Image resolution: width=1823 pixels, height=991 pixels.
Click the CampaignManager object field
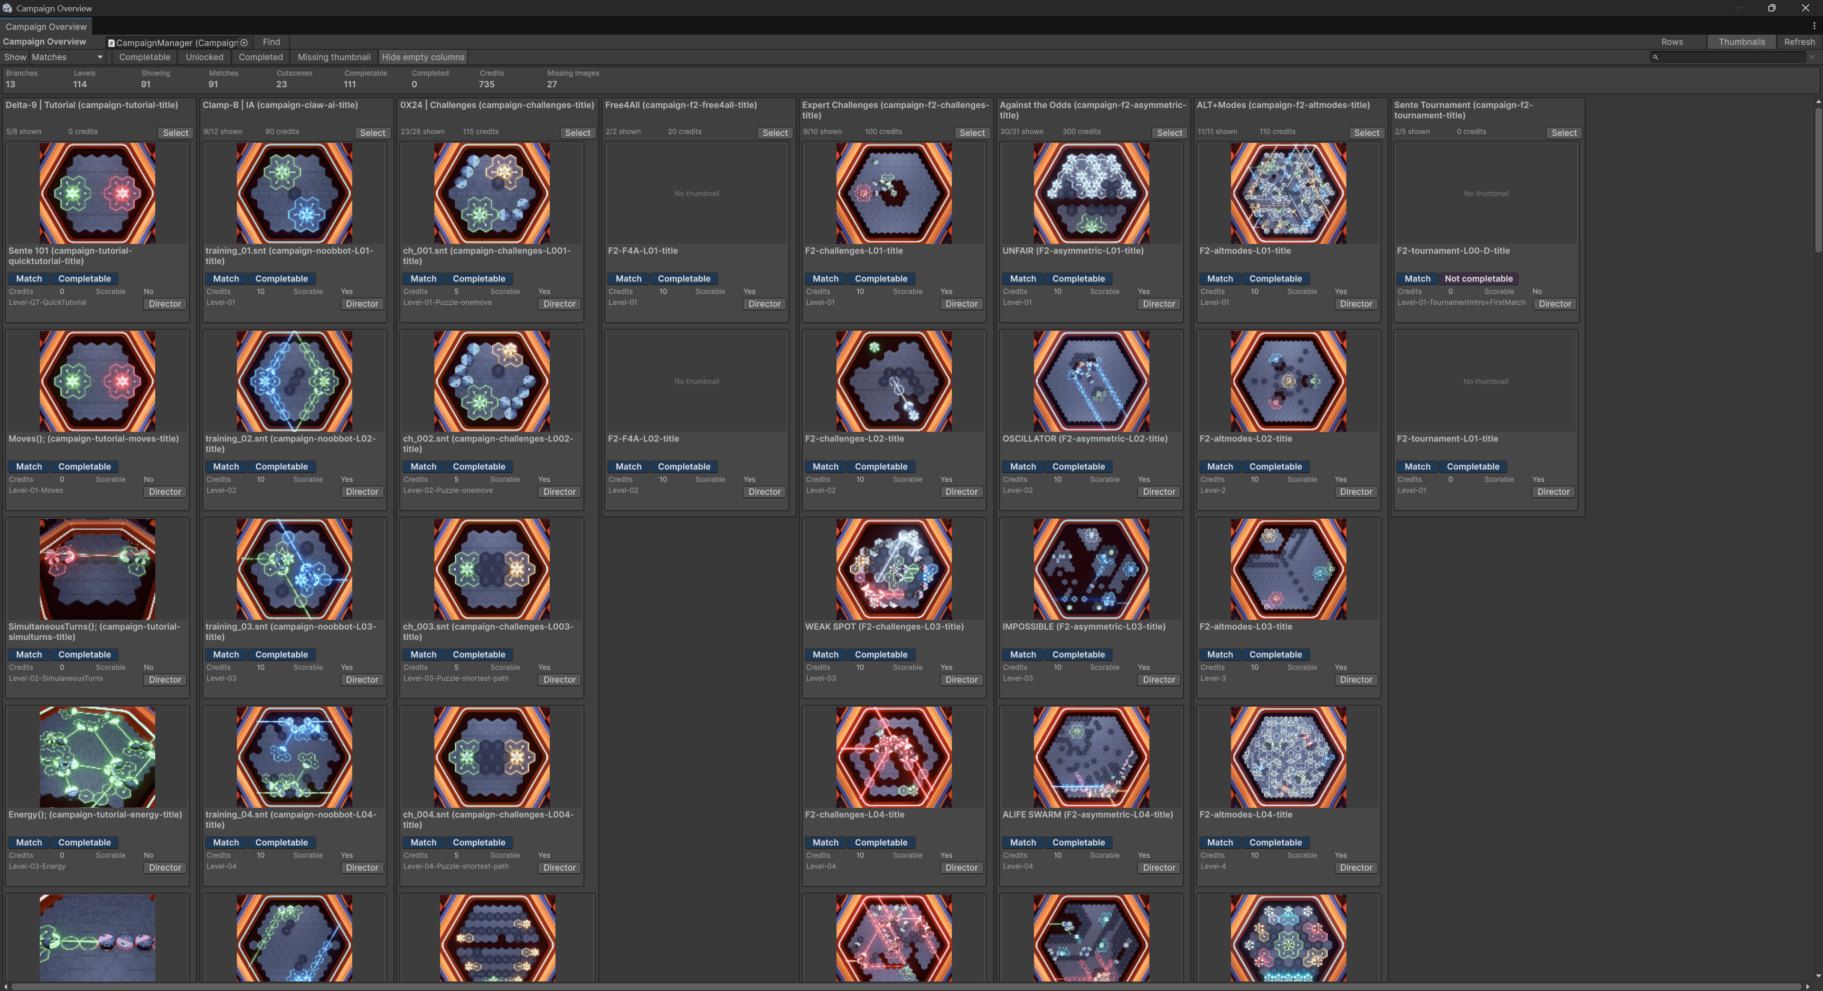pos(179,42)
